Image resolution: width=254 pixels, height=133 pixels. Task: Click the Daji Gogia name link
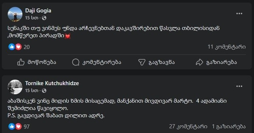(x=38, y=11)
